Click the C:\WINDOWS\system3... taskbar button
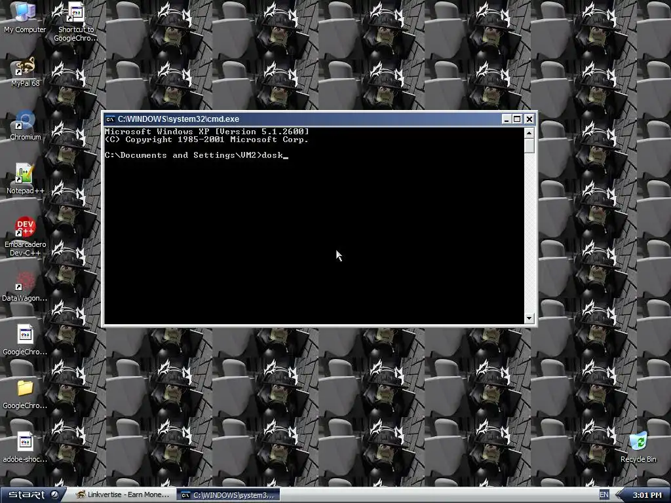Viewport: 671px width, 503px height. 229,495
